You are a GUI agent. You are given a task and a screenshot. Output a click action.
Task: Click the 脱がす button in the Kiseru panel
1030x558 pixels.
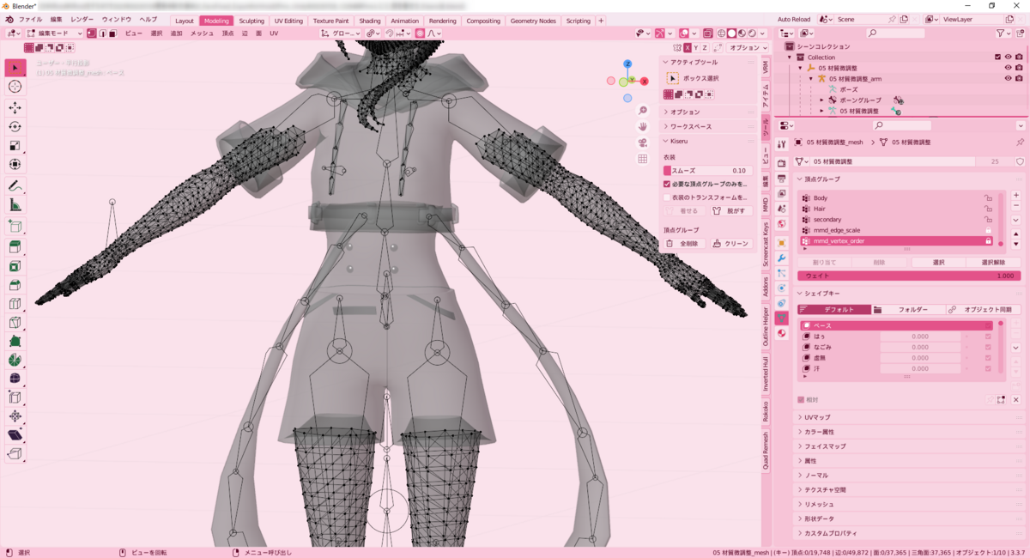[731, 210]
